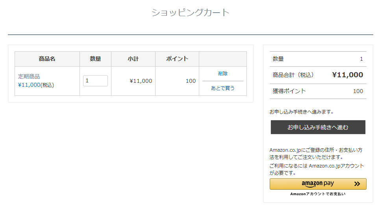
Task: Open the 定期商品 product link
Action: click(29, 76)
